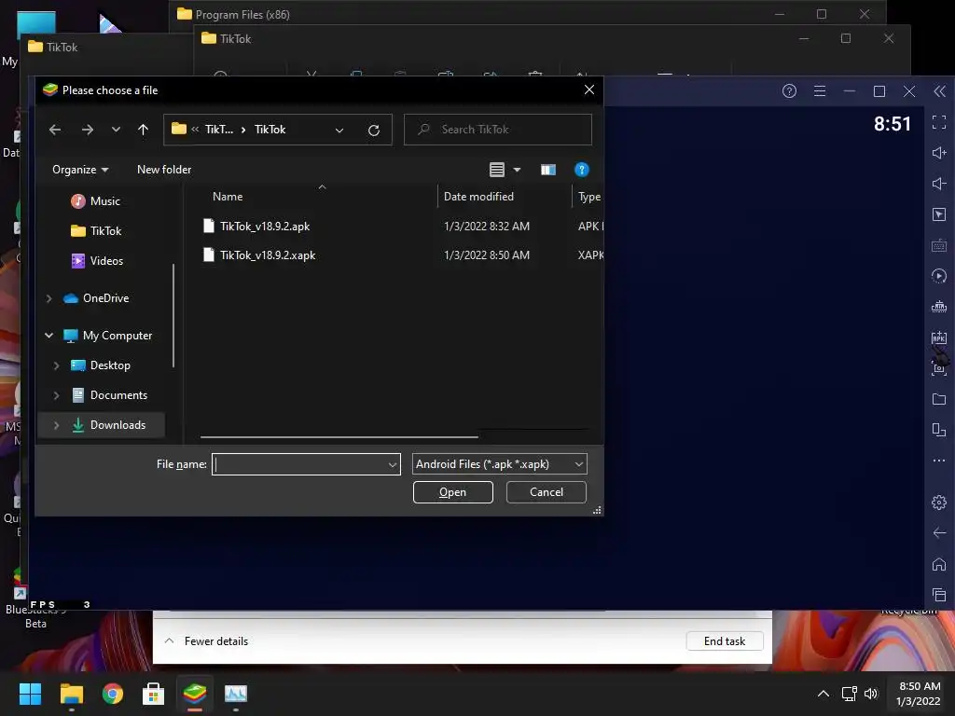
Task: Open BlueStacks more options ellipsis
Action: coord(938,461)
